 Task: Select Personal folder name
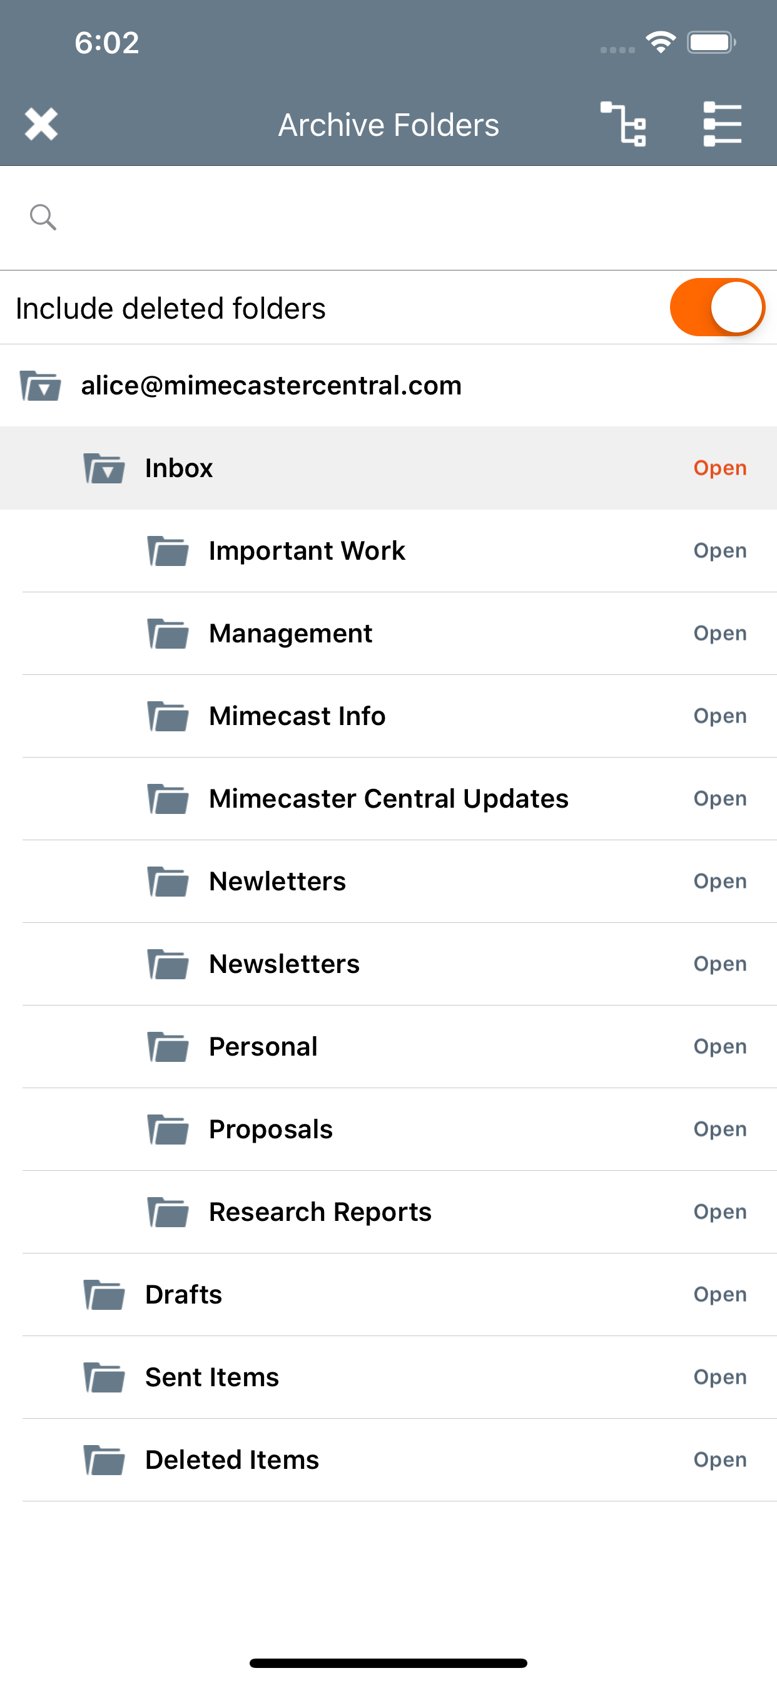tap(263, 1047)
